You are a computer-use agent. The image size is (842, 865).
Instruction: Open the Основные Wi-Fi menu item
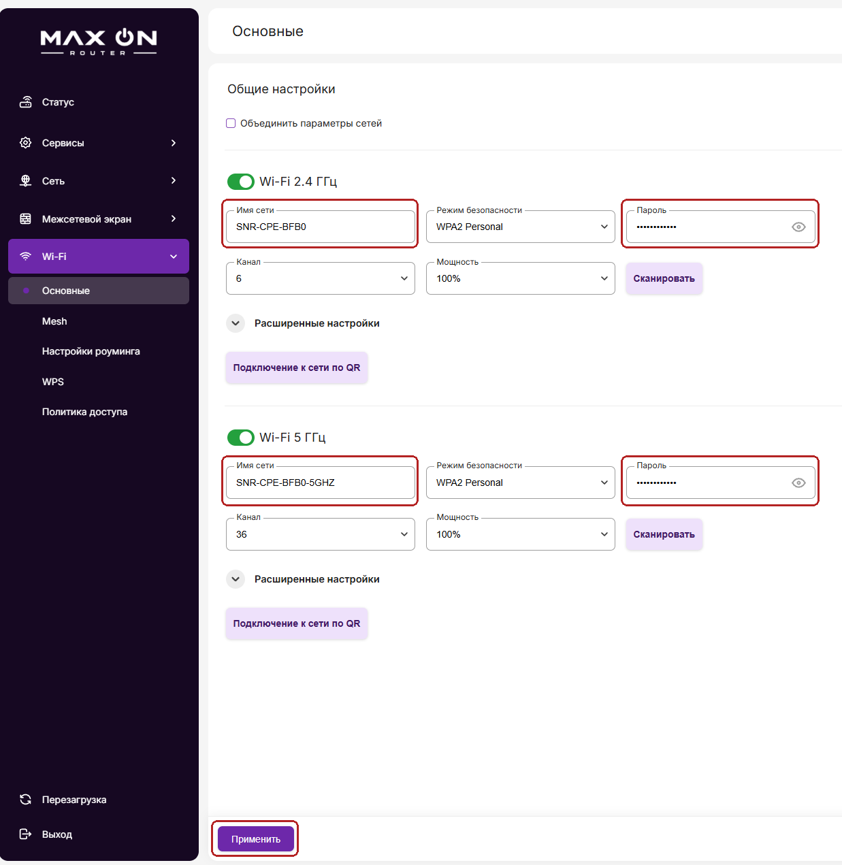pyautogui.click(x=99, y=291)
